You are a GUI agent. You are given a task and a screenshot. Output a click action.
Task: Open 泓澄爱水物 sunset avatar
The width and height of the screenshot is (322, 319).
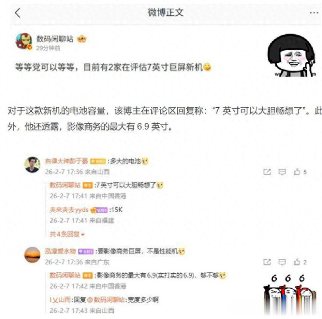pos(32,255)
